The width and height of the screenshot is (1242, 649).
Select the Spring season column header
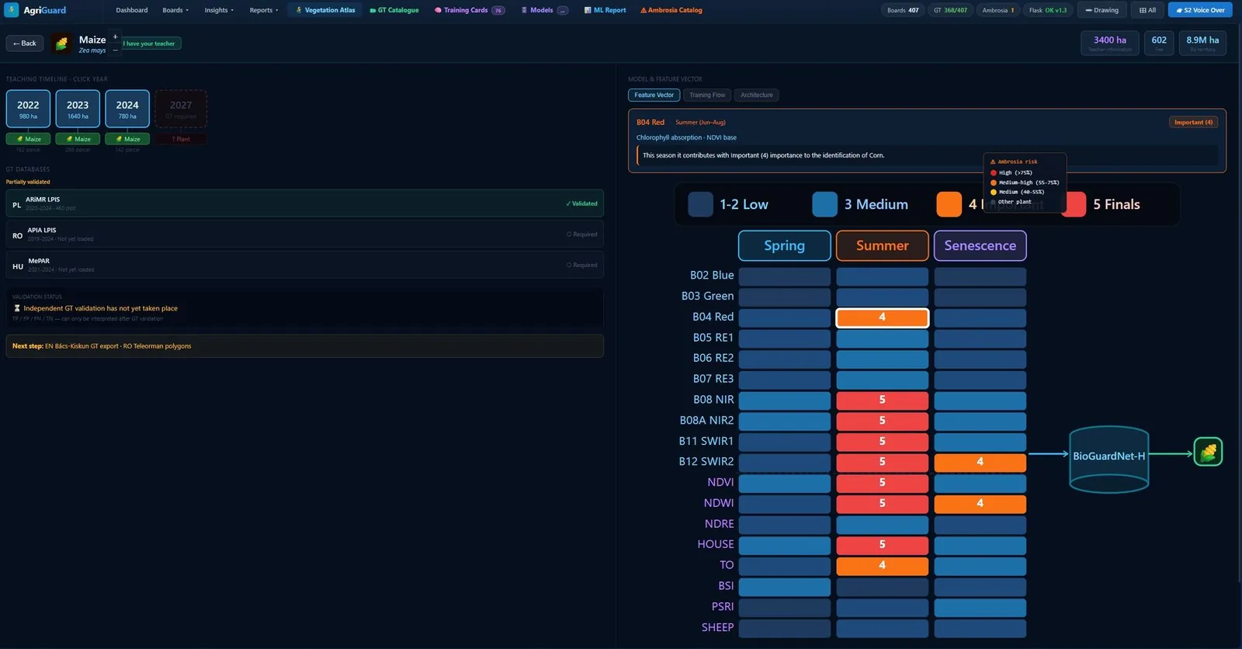[x=784, y=245]
